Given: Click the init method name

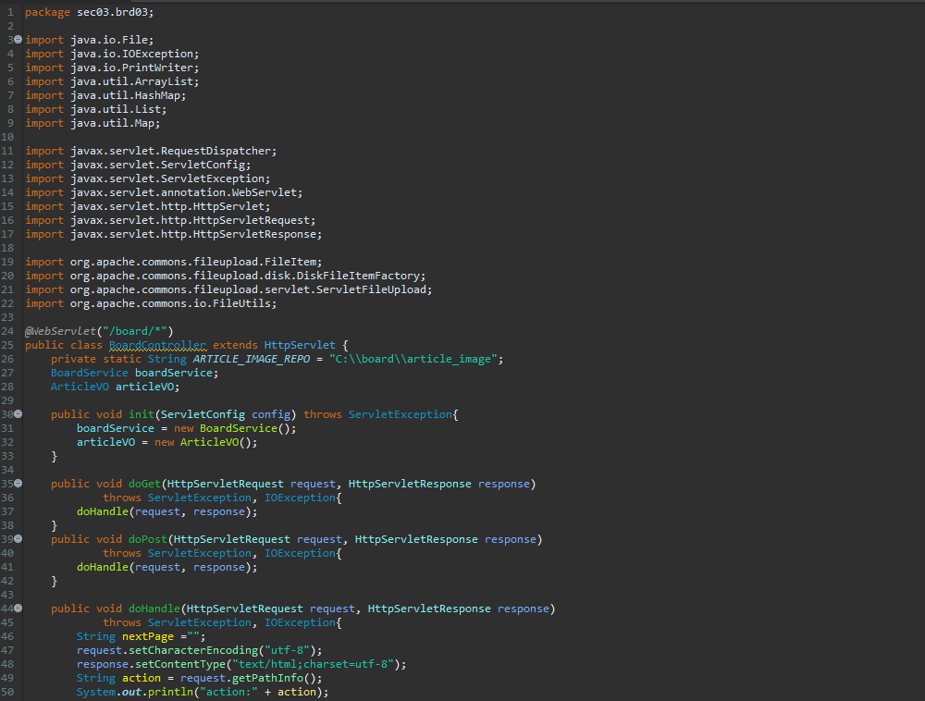Looking at the screenshot, I should (142, 414).
